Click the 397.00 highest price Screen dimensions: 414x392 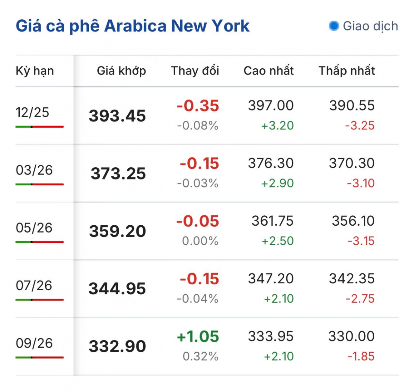tap(270, 106)
